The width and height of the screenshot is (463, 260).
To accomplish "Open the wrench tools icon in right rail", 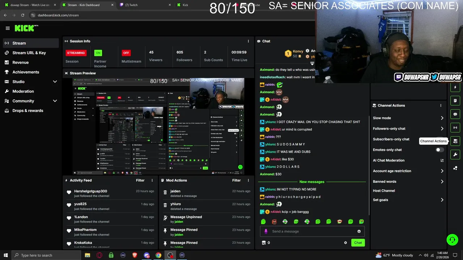I will pyautogui.click(x=455, y=155).
